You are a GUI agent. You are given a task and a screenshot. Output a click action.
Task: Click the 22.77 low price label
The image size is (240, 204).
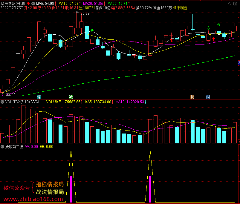10,94
